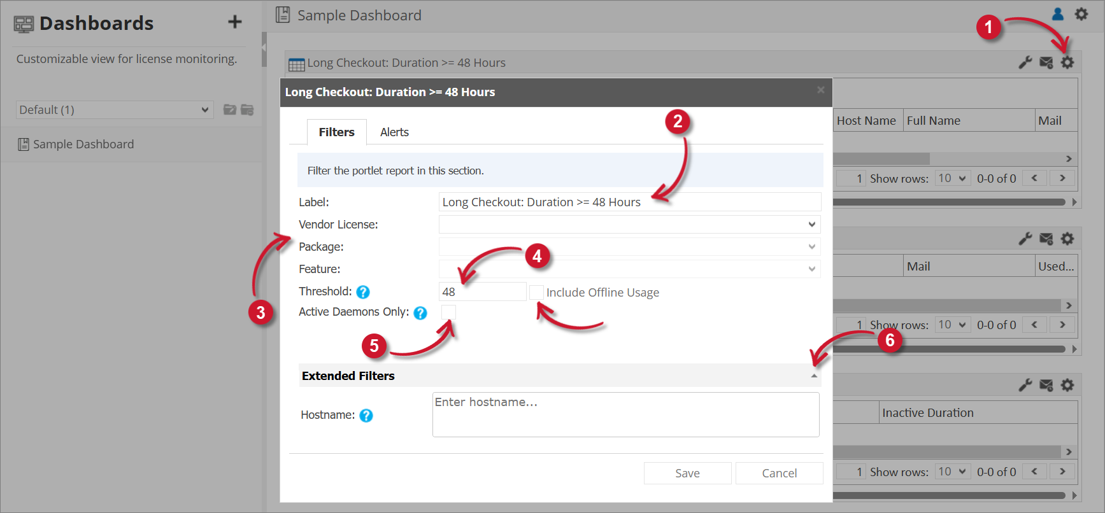Close the Long Checkout dialog with X
This screenshot has height=513, width=1105.
[x=821, y=90]
